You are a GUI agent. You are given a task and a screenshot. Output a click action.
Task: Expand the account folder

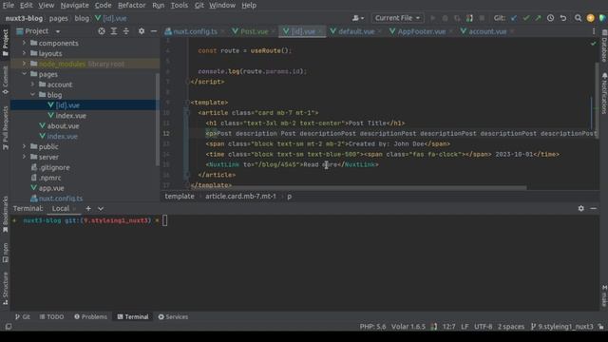pyautogui.click(x=32, y=85)
